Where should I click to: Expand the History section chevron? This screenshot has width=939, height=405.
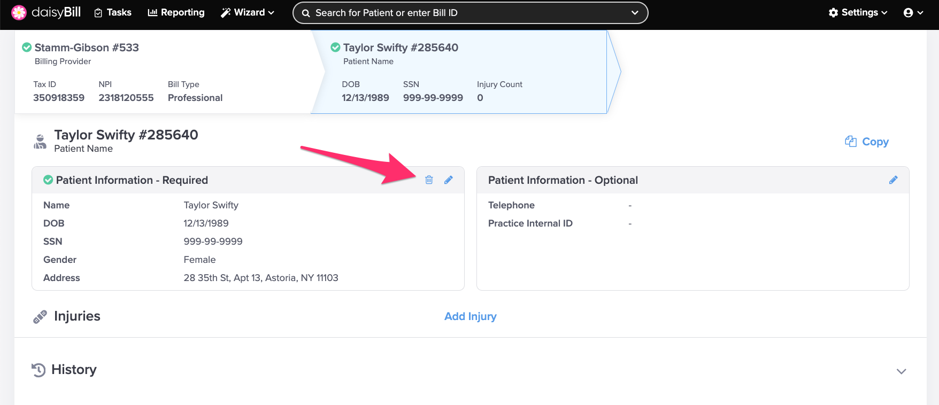pos(901,371)
